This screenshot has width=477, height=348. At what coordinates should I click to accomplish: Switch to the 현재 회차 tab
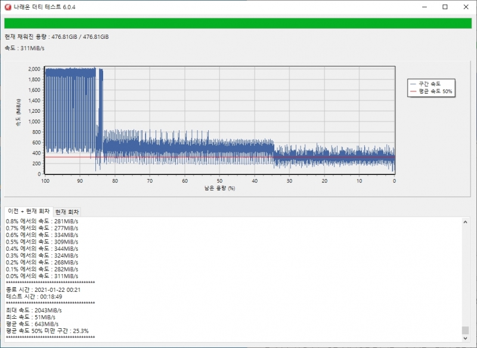tap(67, 211)
